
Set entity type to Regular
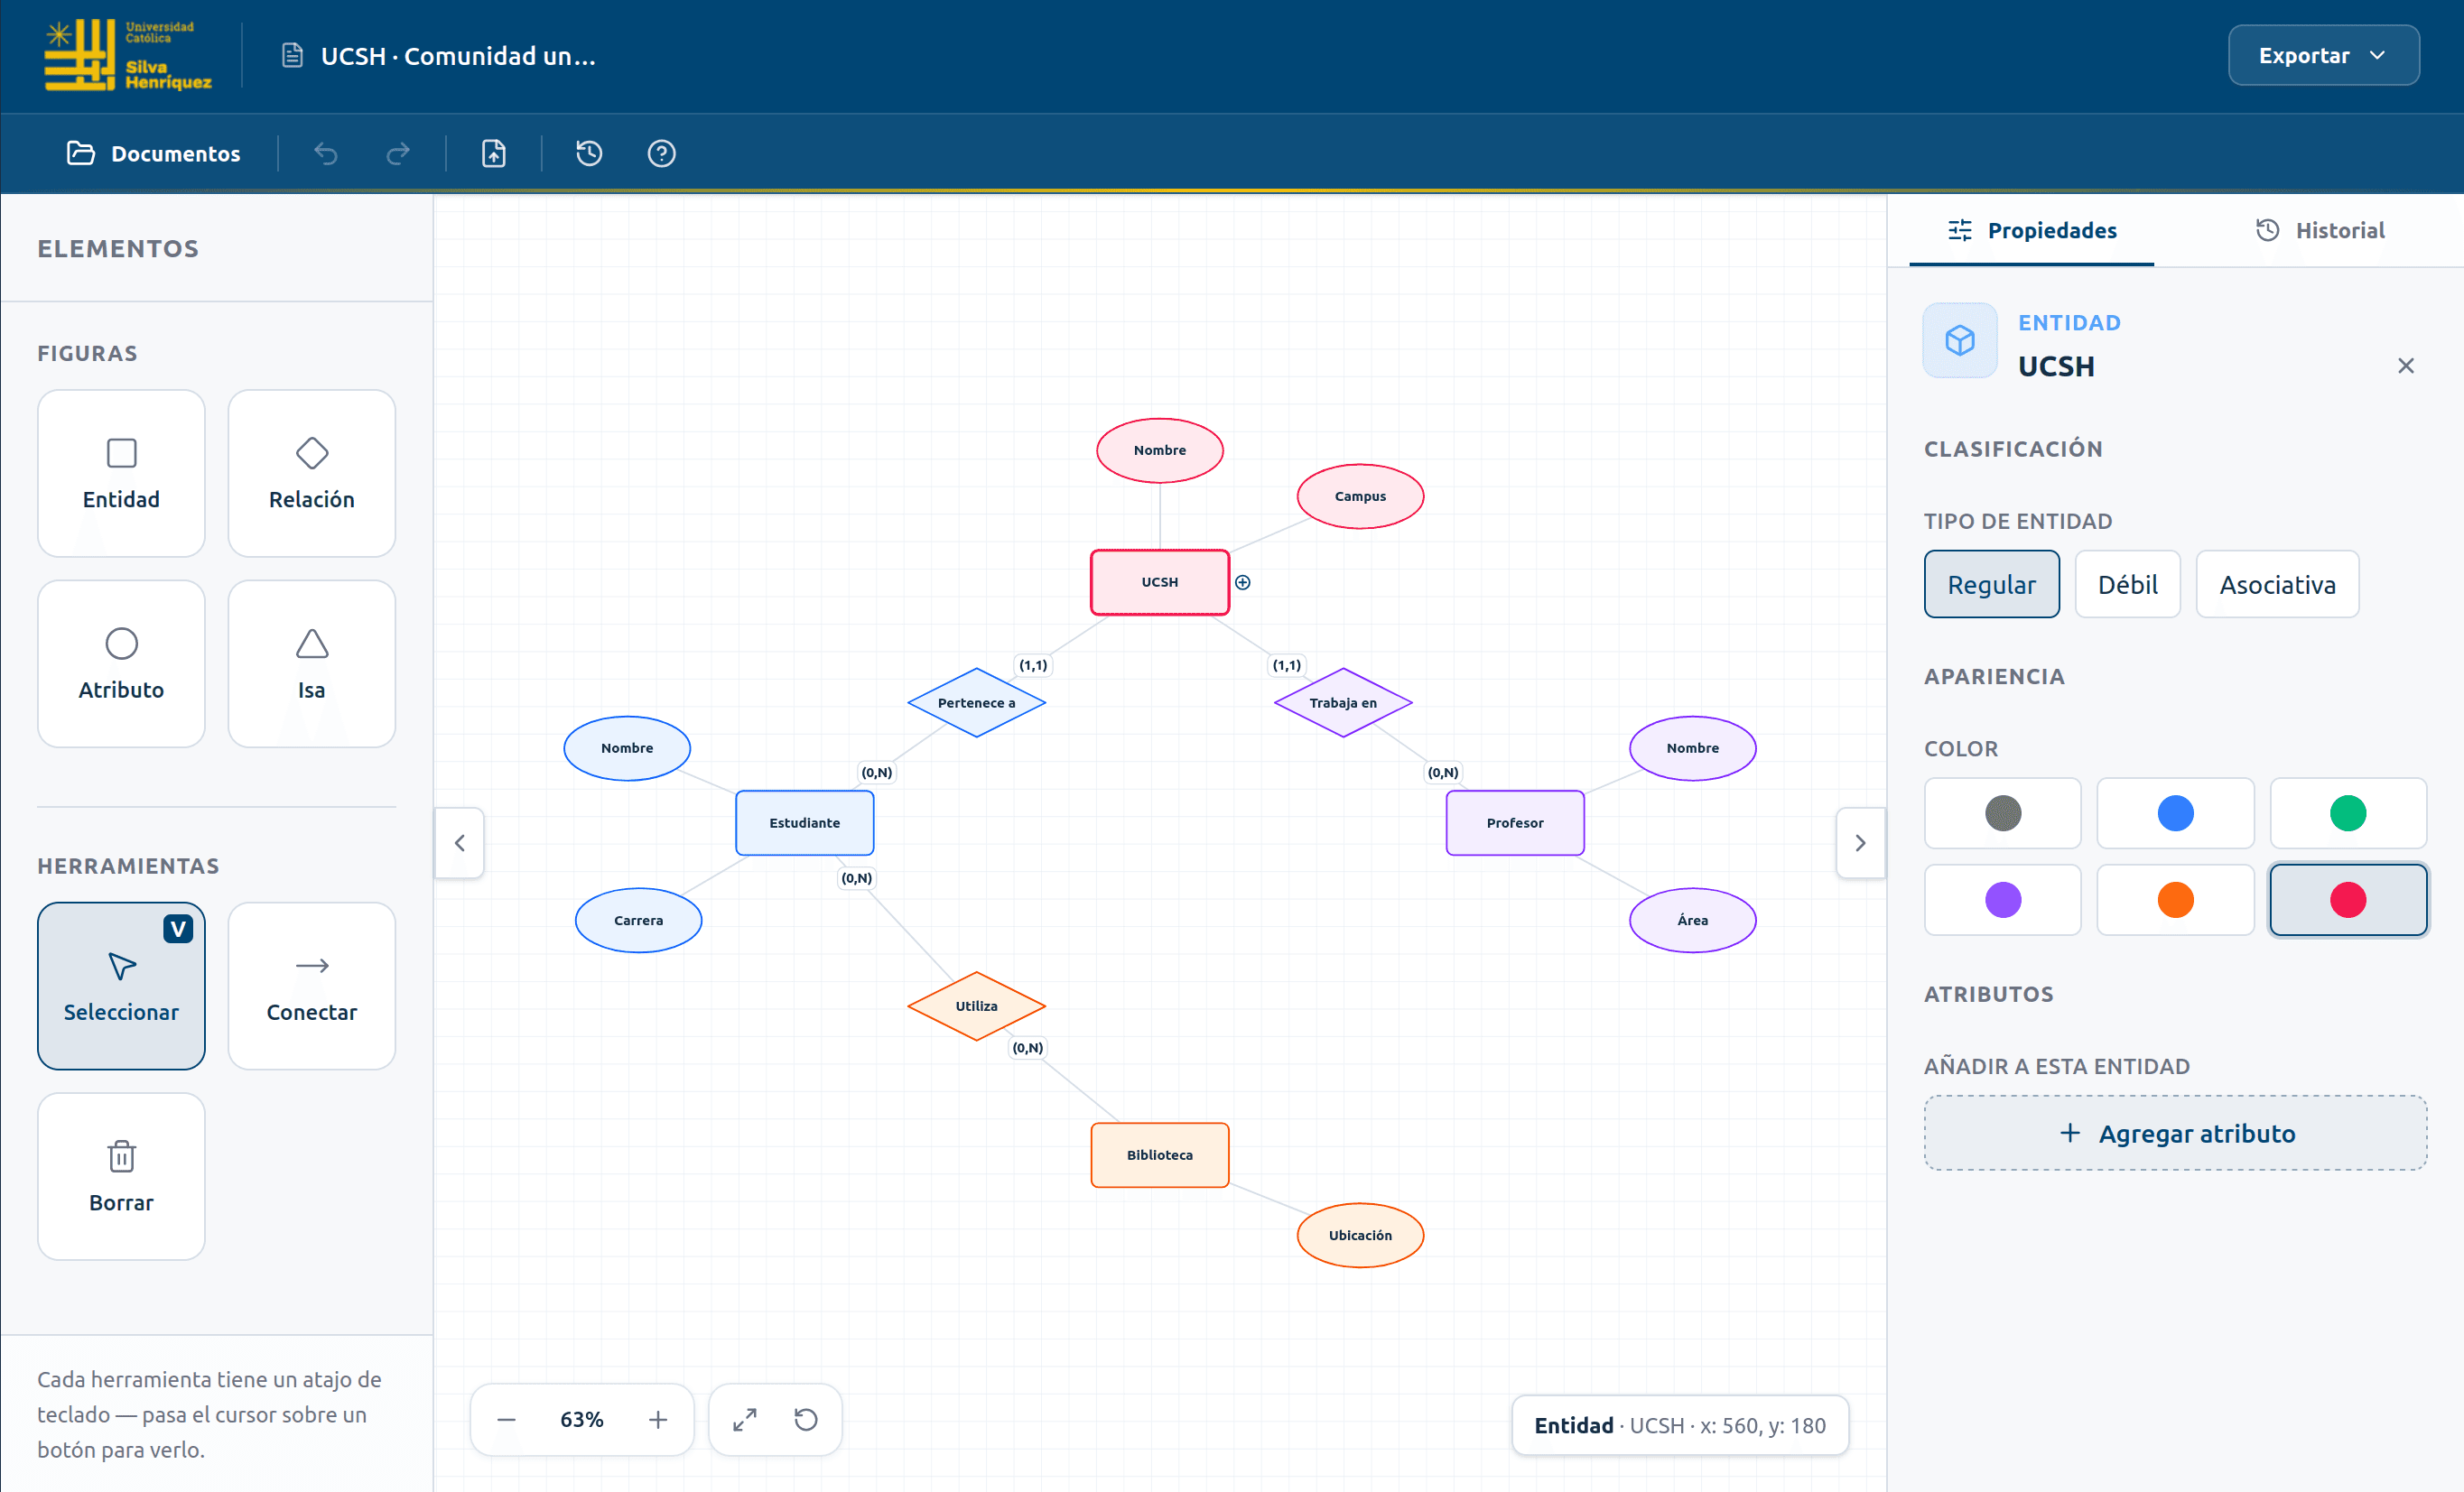point(1992,584)
